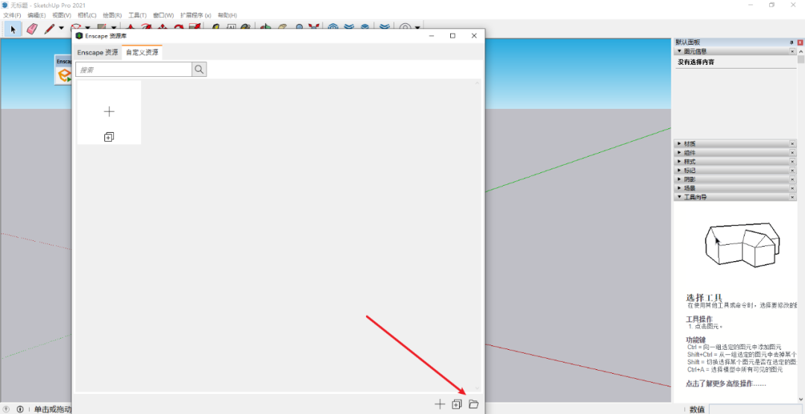Open custom assets folder icon at bottom
The width and height of the screenshot is (805, 414).
point(473,404)
